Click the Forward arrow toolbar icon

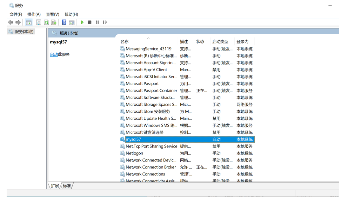(x=18, y=22)
